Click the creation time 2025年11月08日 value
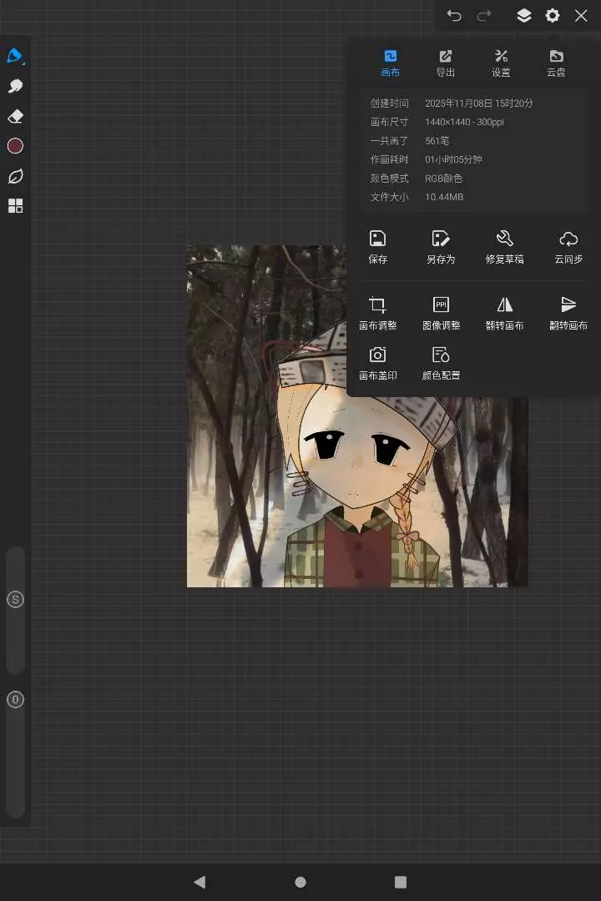This screenshot has height=901, width=601. coord(479,103)
